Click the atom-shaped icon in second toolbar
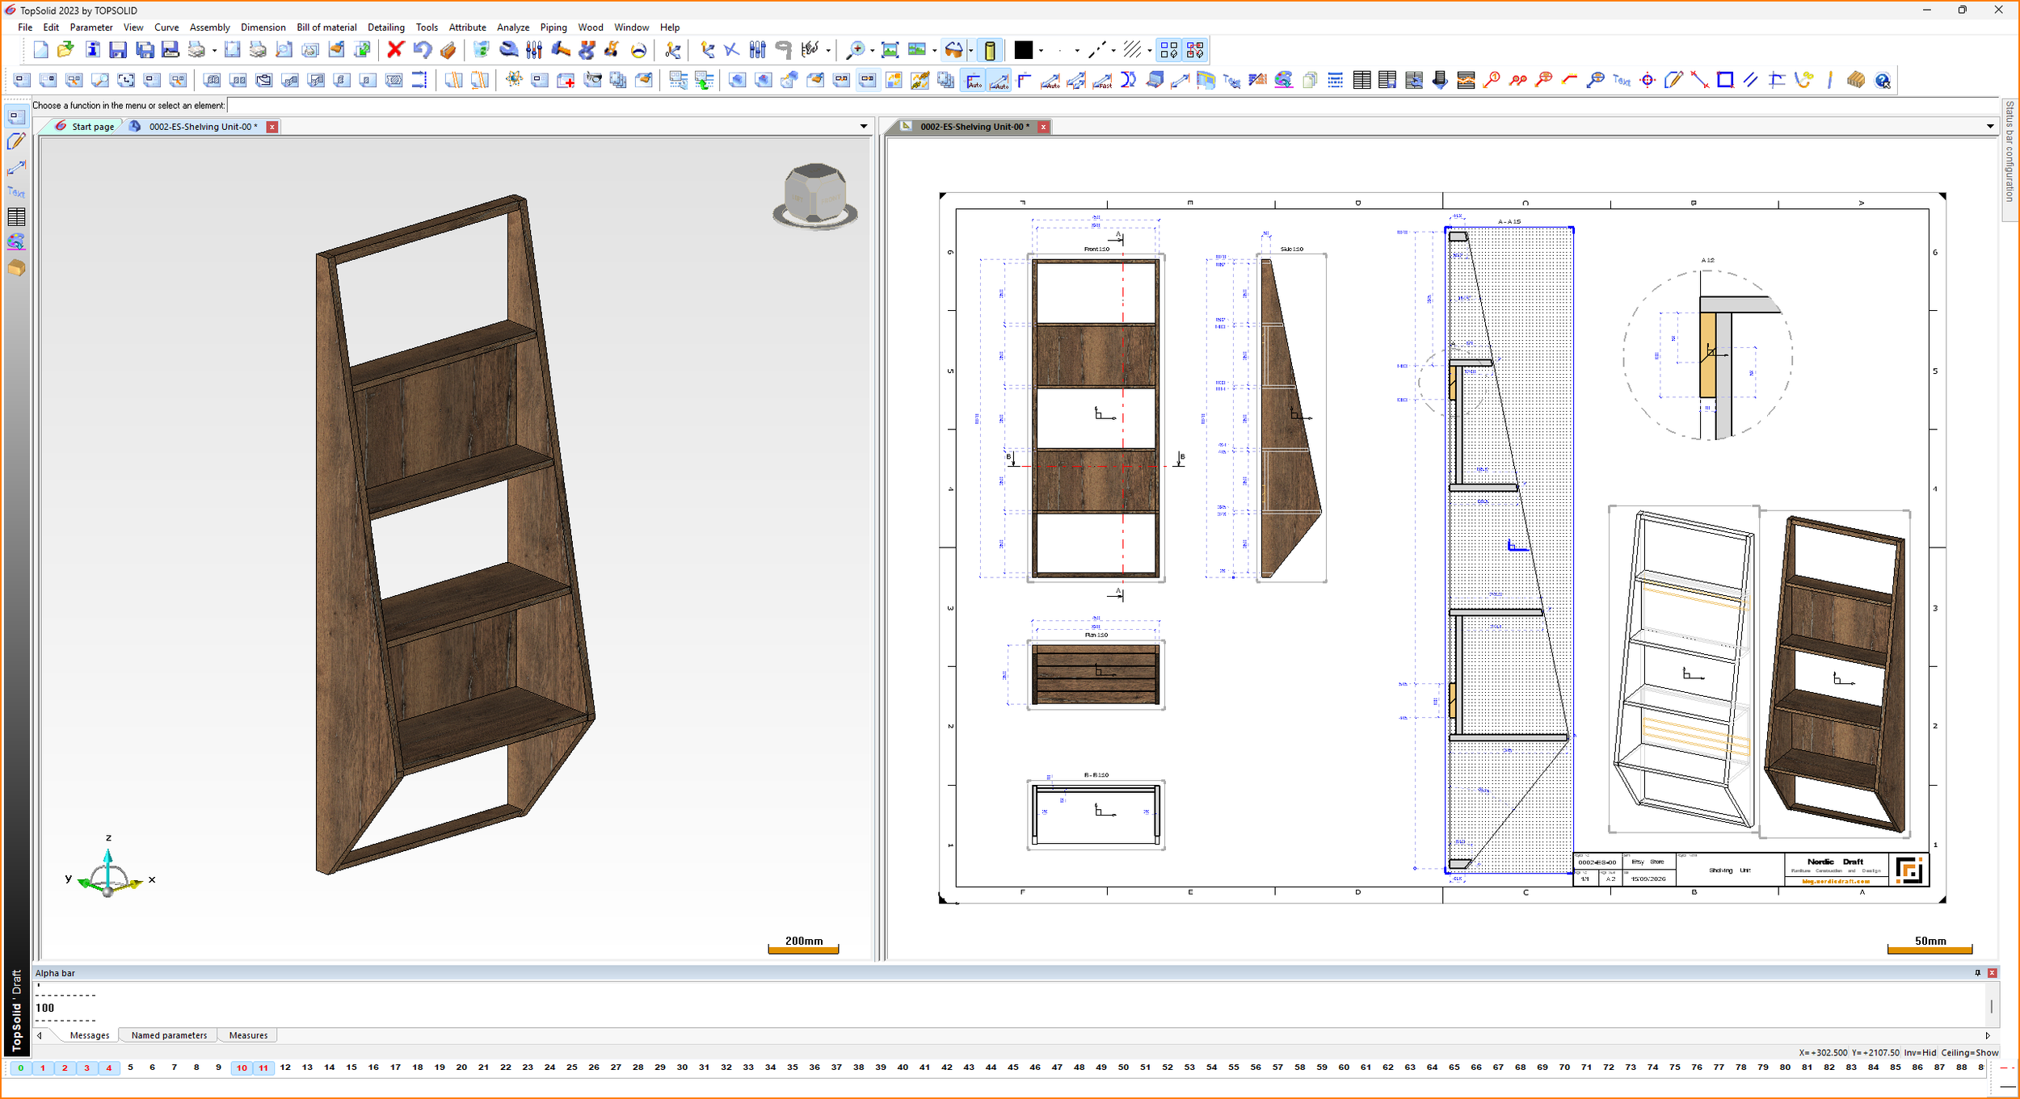 tap(514, 80)
